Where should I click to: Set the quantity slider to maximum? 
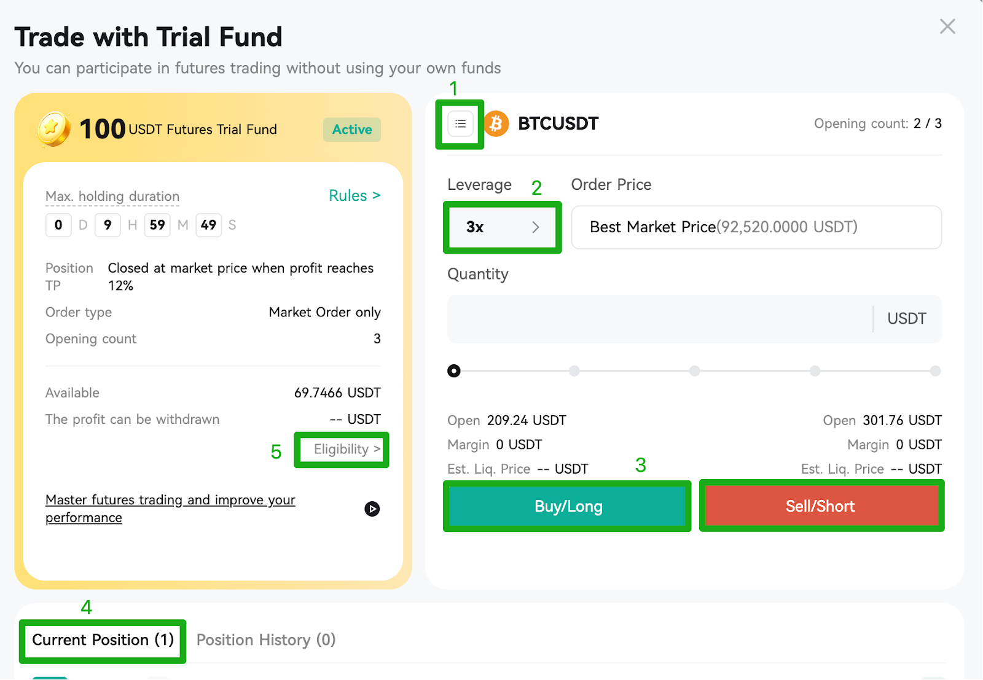(x=935, y=371)
